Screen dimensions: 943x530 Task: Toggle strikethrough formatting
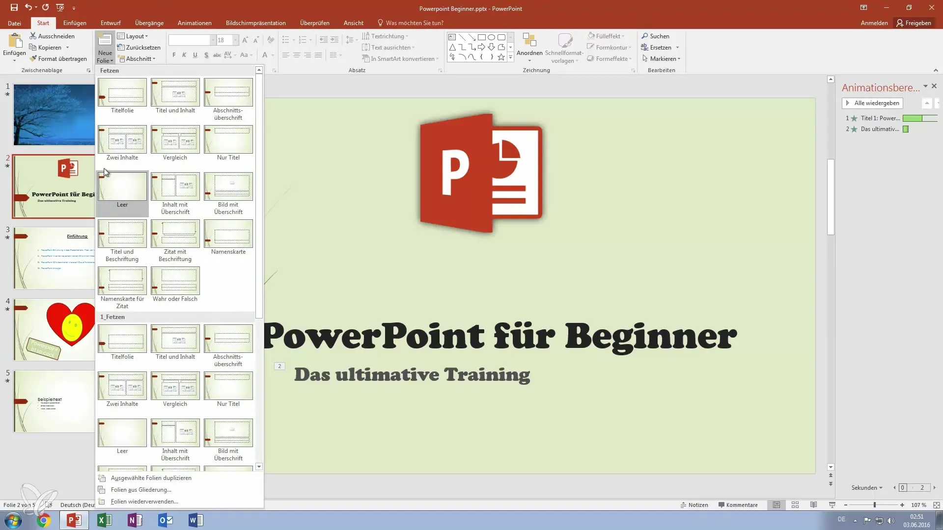pos(217,55)
